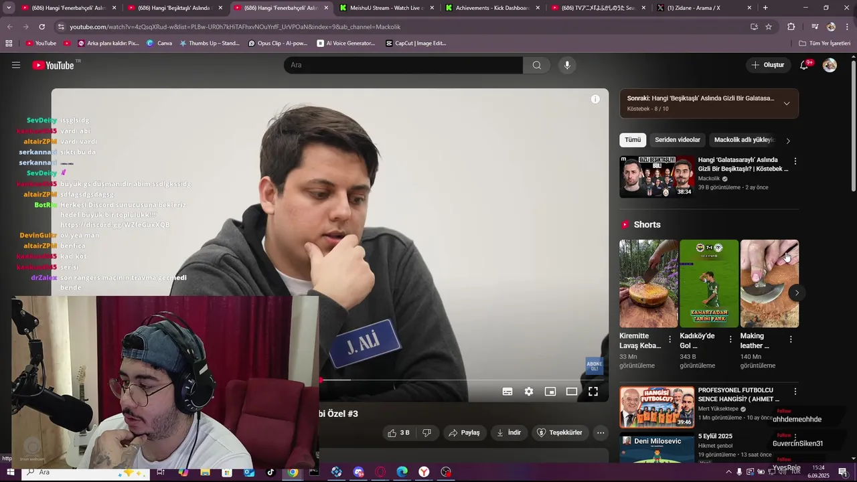The width and height of the screenshot is (857, 482).
Task: Click the İndir download button
Action: point(508,432)
